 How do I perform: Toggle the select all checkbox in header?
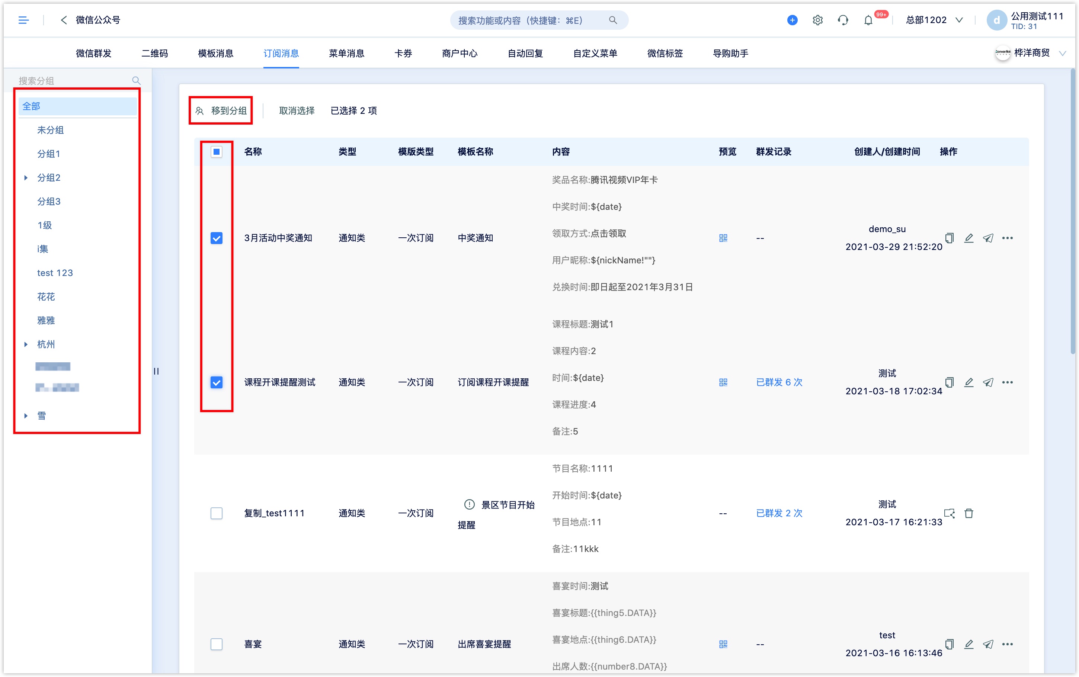(216, 152)
